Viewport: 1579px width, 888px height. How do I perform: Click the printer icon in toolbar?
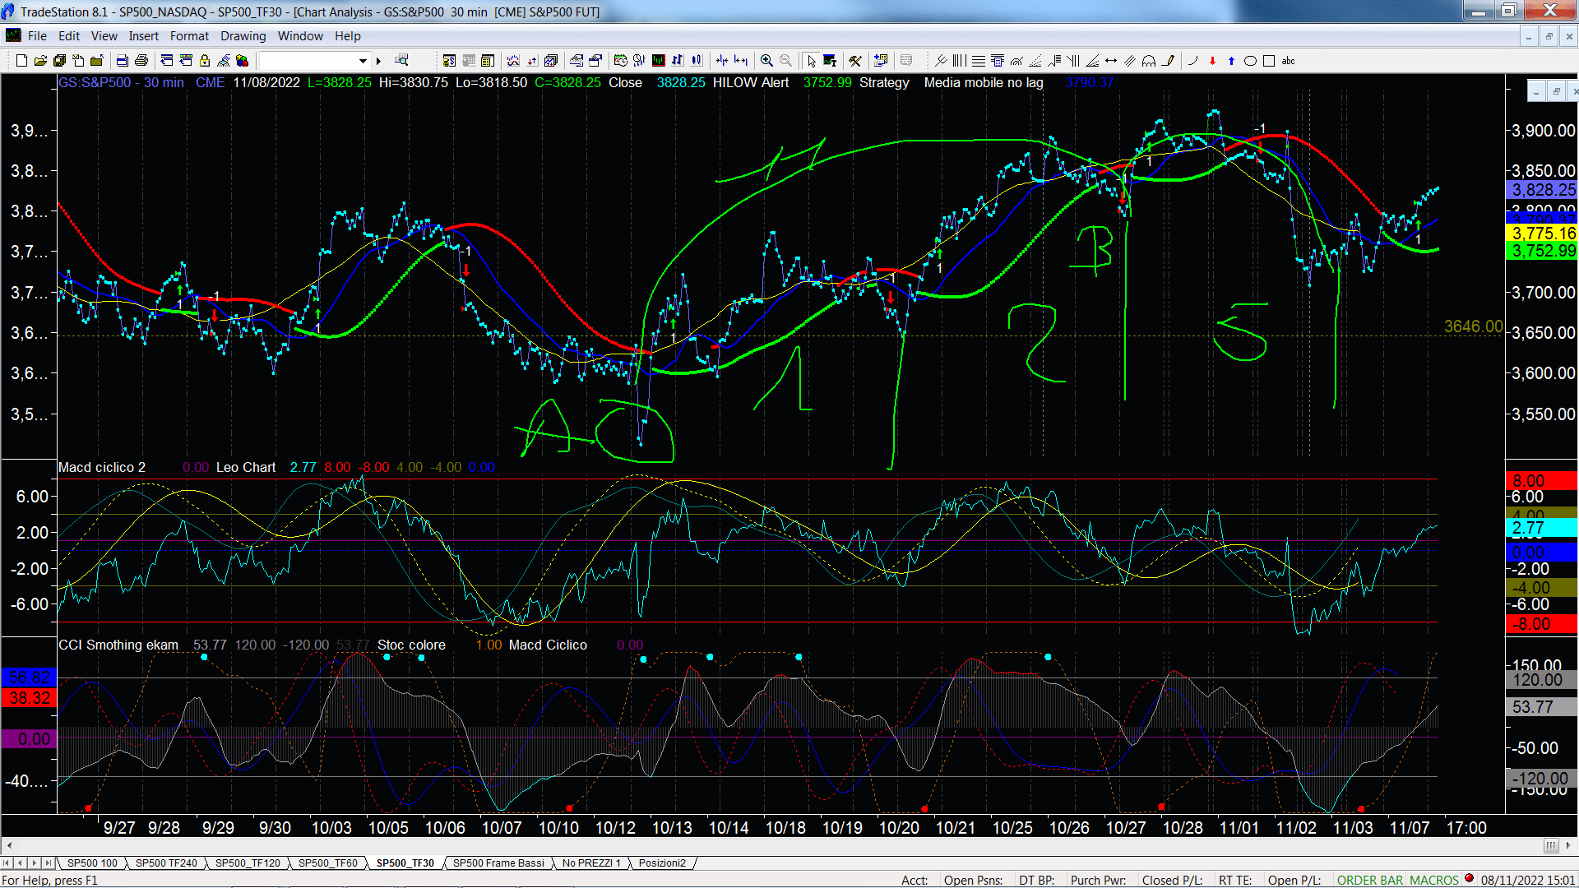[141, 61]
